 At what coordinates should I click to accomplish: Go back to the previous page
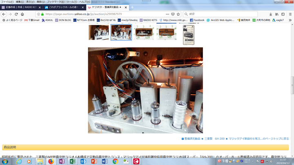[x=4, y=14]
